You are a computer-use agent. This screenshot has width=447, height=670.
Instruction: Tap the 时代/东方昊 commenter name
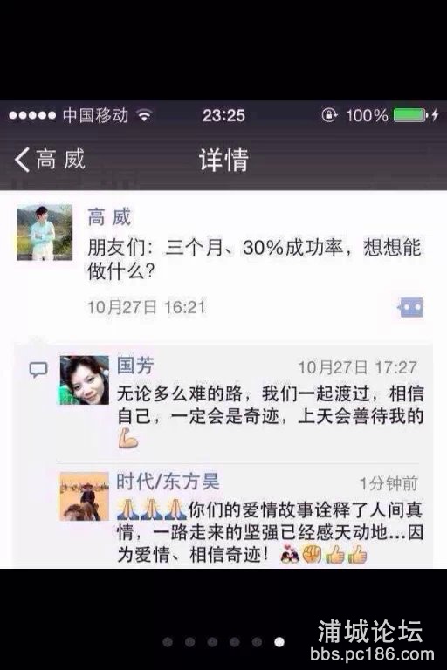pos(168,482)
